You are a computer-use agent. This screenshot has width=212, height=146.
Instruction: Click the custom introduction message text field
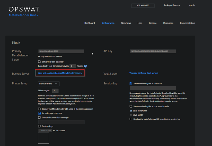point(61,122)
